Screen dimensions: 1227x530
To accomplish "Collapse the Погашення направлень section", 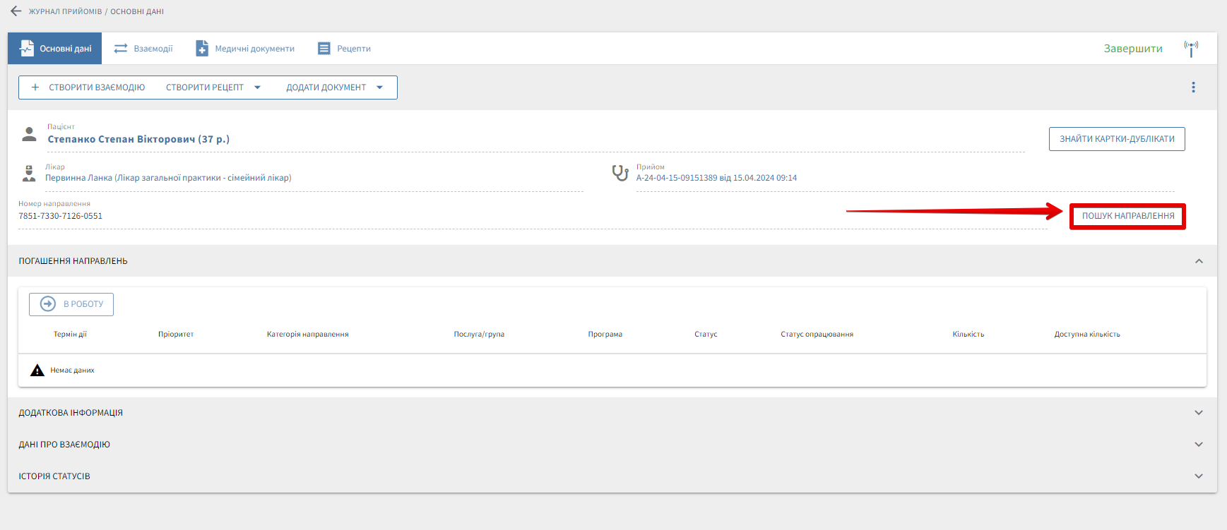I will coord(1198,261).
